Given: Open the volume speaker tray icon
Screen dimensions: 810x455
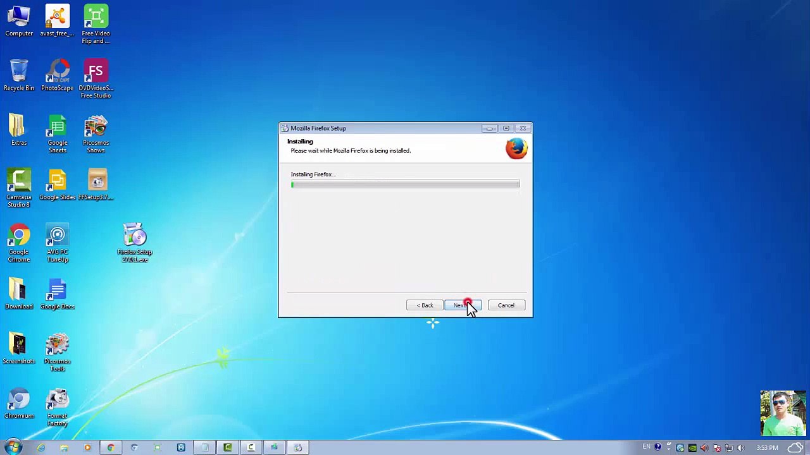Looking at the screenshot, I should point(740,448).
